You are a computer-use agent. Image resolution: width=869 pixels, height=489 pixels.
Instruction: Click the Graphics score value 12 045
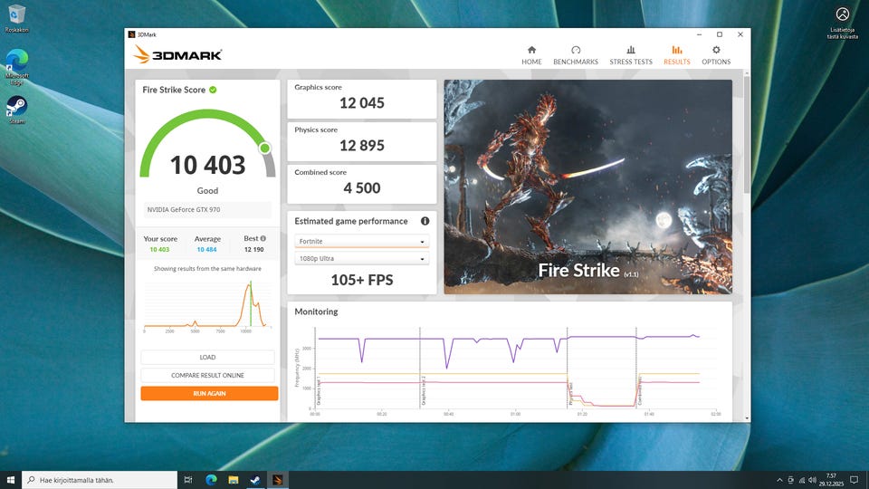362,103
